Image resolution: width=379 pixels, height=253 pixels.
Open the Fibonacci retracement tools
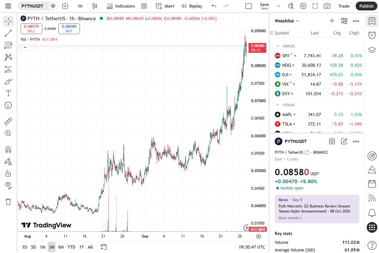(x=8, y=45)
